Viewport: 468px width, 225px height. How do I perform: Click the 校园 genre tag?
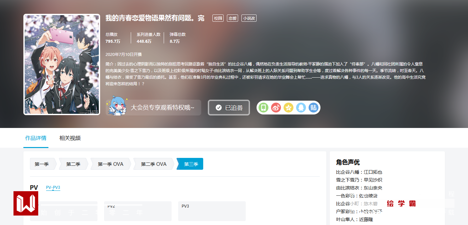[218, 18]
